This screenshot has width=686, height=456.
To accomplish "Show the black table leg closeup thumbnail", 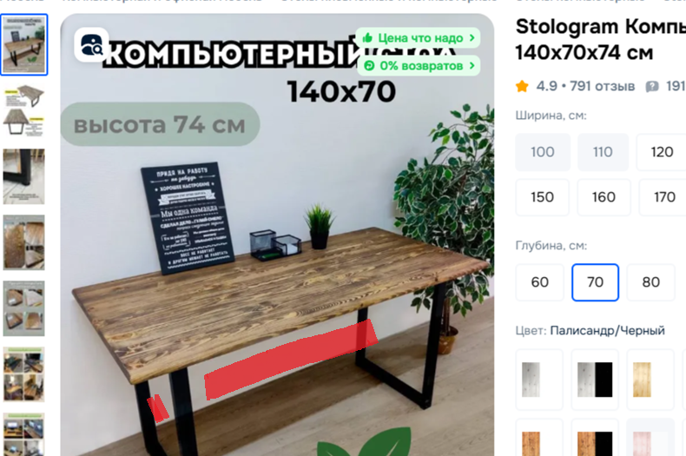I will (24, 176).
